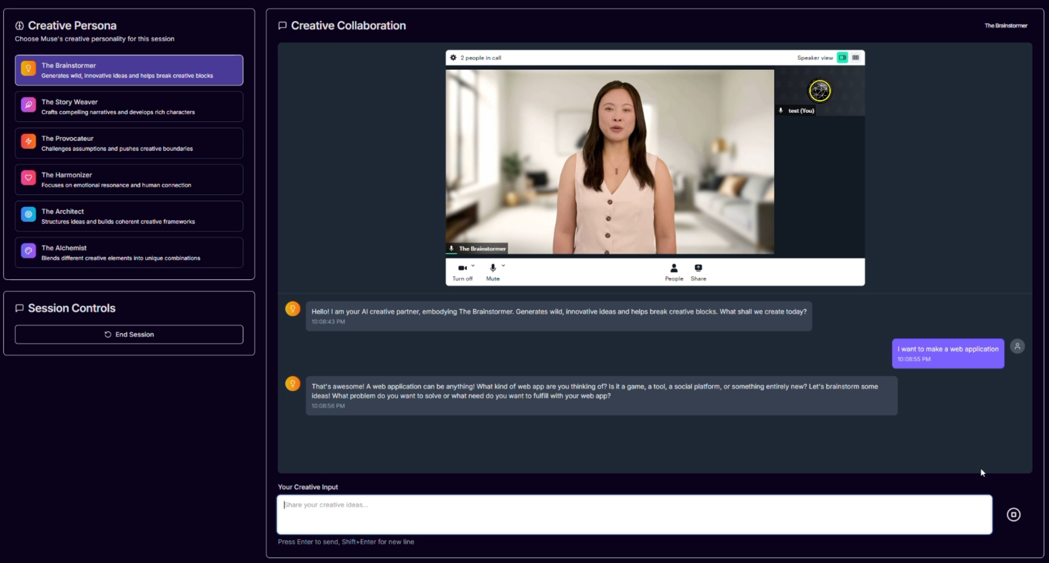Click the stop generation button
This screenshot has width=1049, height=563.
(1013, 514)
